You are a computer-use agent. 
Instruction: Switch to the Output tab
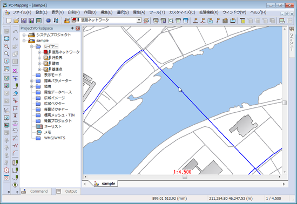[68, 192]
